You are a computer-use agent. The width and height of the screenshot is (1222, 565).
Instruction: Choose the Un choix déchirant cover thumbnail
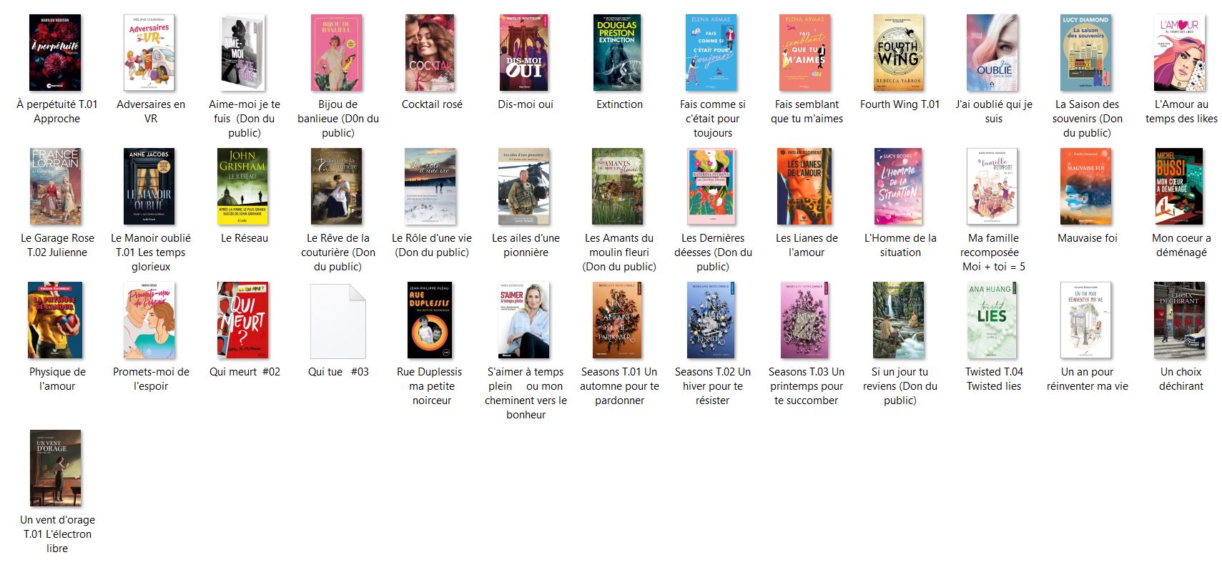[1180, 320]
